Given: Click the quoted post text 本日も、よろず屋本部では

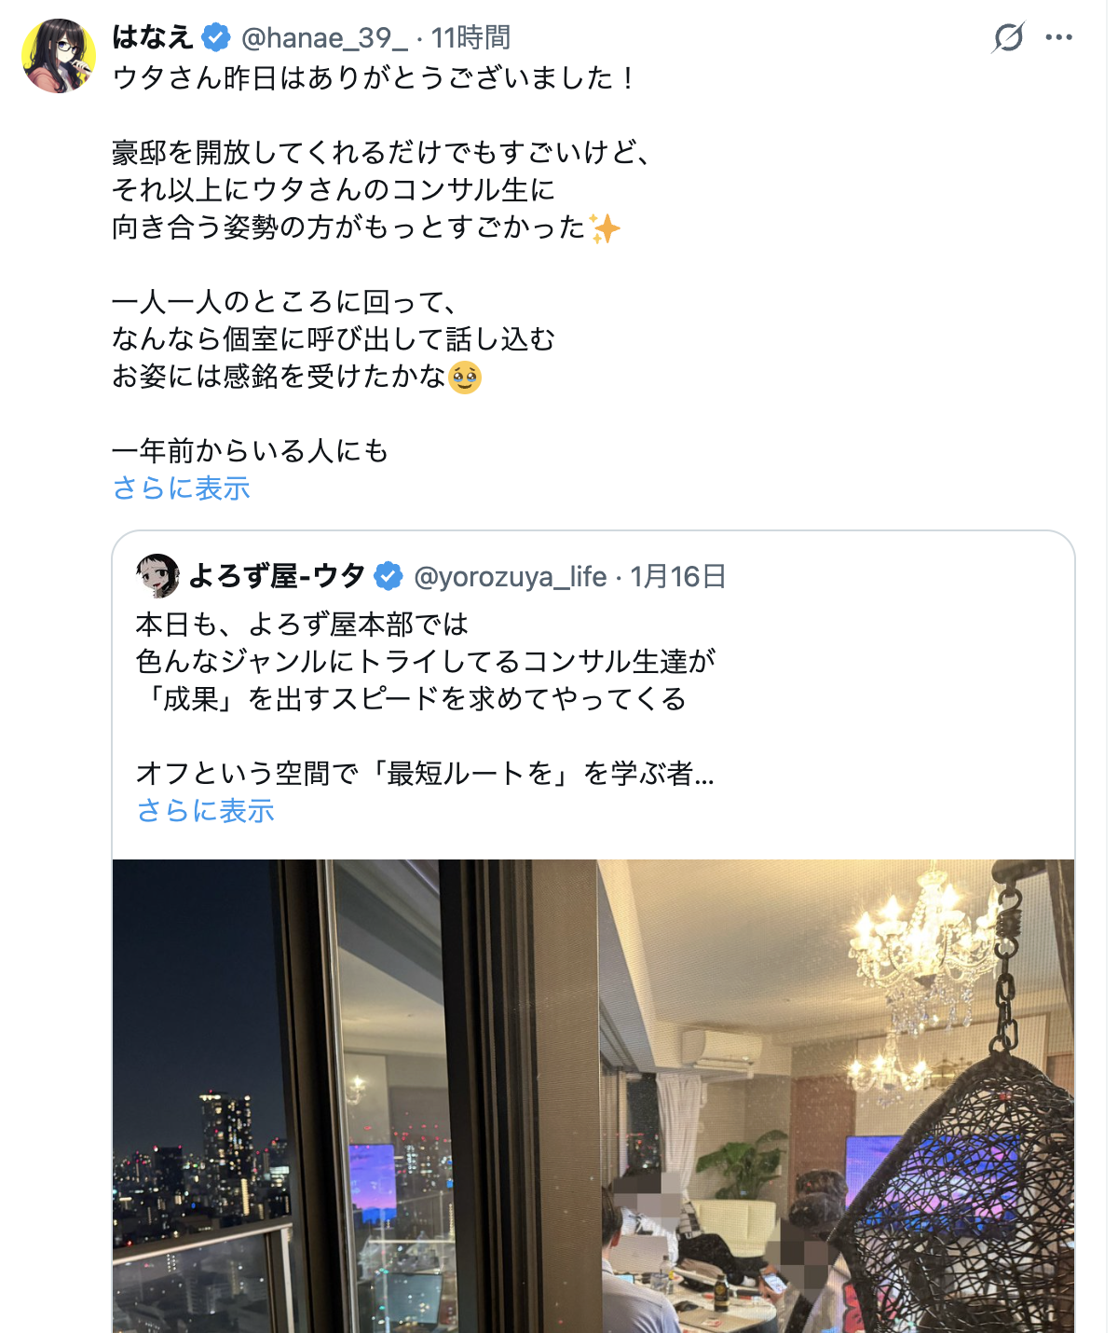Looking at the screenshot, I should [302, 624].
